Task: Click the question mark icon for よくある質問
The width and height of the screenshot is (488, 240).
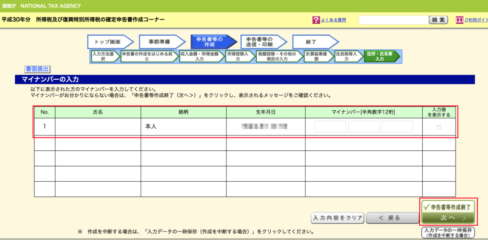Action: click(315, 20)
